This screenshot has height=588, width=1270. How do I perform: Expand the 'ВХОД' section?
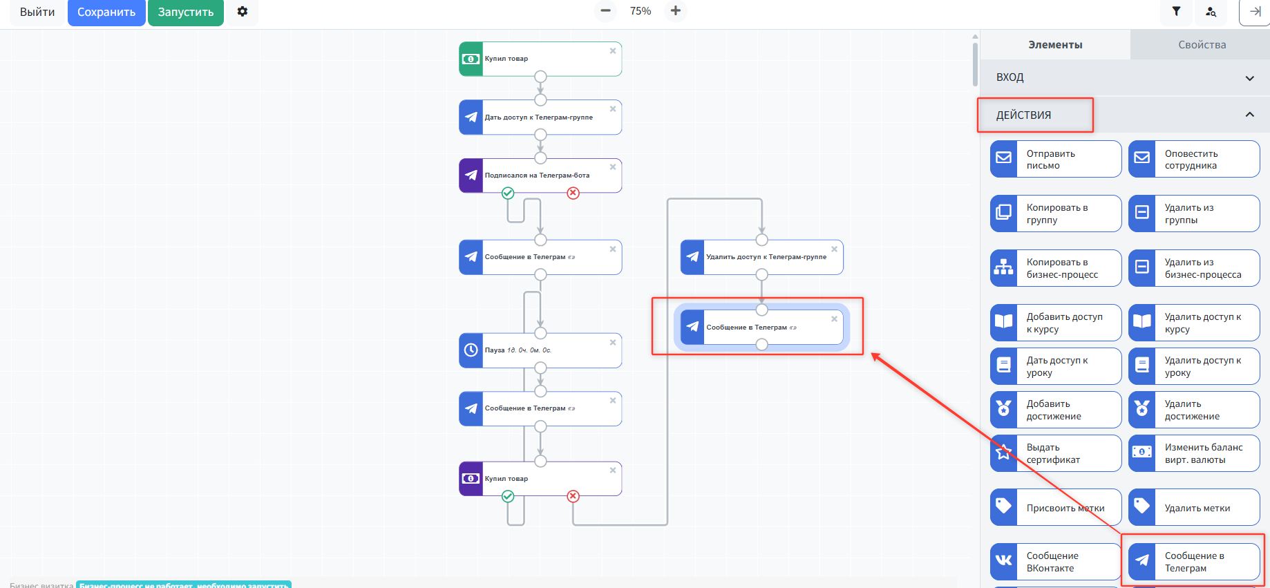[x=1249, y=78]
